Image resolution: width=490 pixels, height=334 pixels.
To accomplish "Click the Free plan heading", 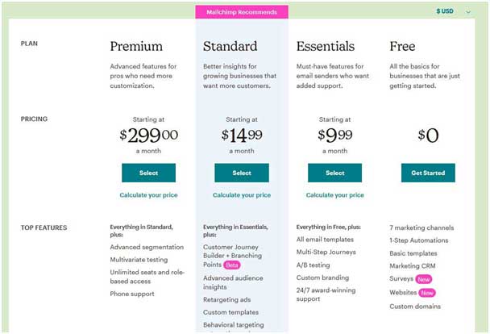I will click(x=402, y=46).
